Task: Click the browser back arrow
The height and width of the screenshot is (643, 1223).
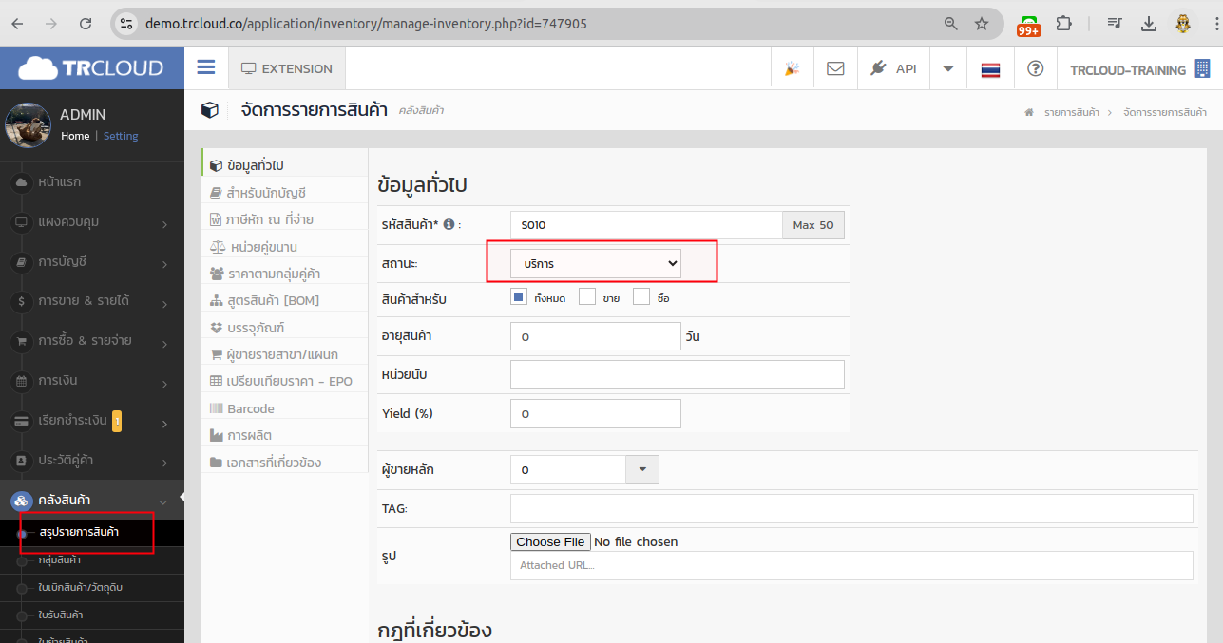Action: pyautogui.click(x=18, y=24)
